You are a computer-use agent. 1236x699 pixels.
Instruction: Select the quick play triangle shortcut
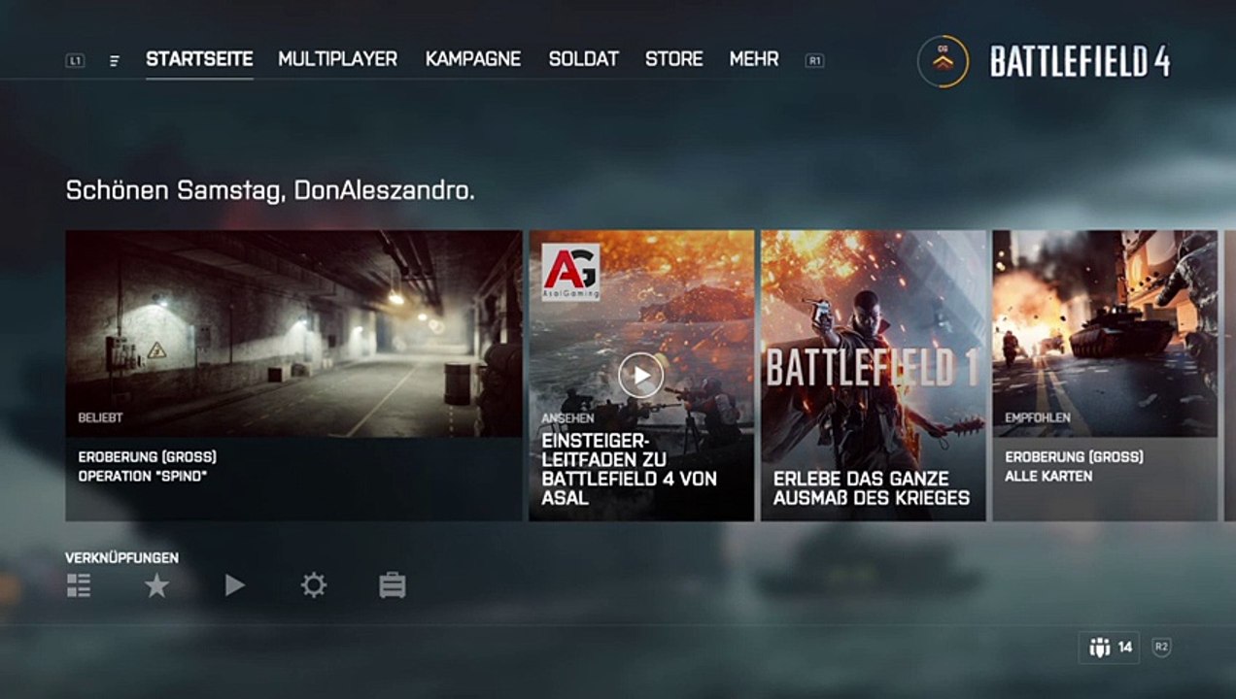235,584
